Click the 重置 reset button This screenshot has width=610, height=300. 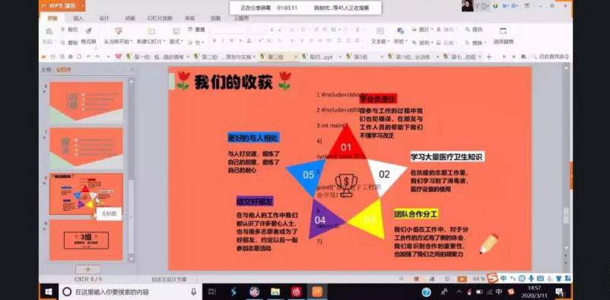point(197,30)
